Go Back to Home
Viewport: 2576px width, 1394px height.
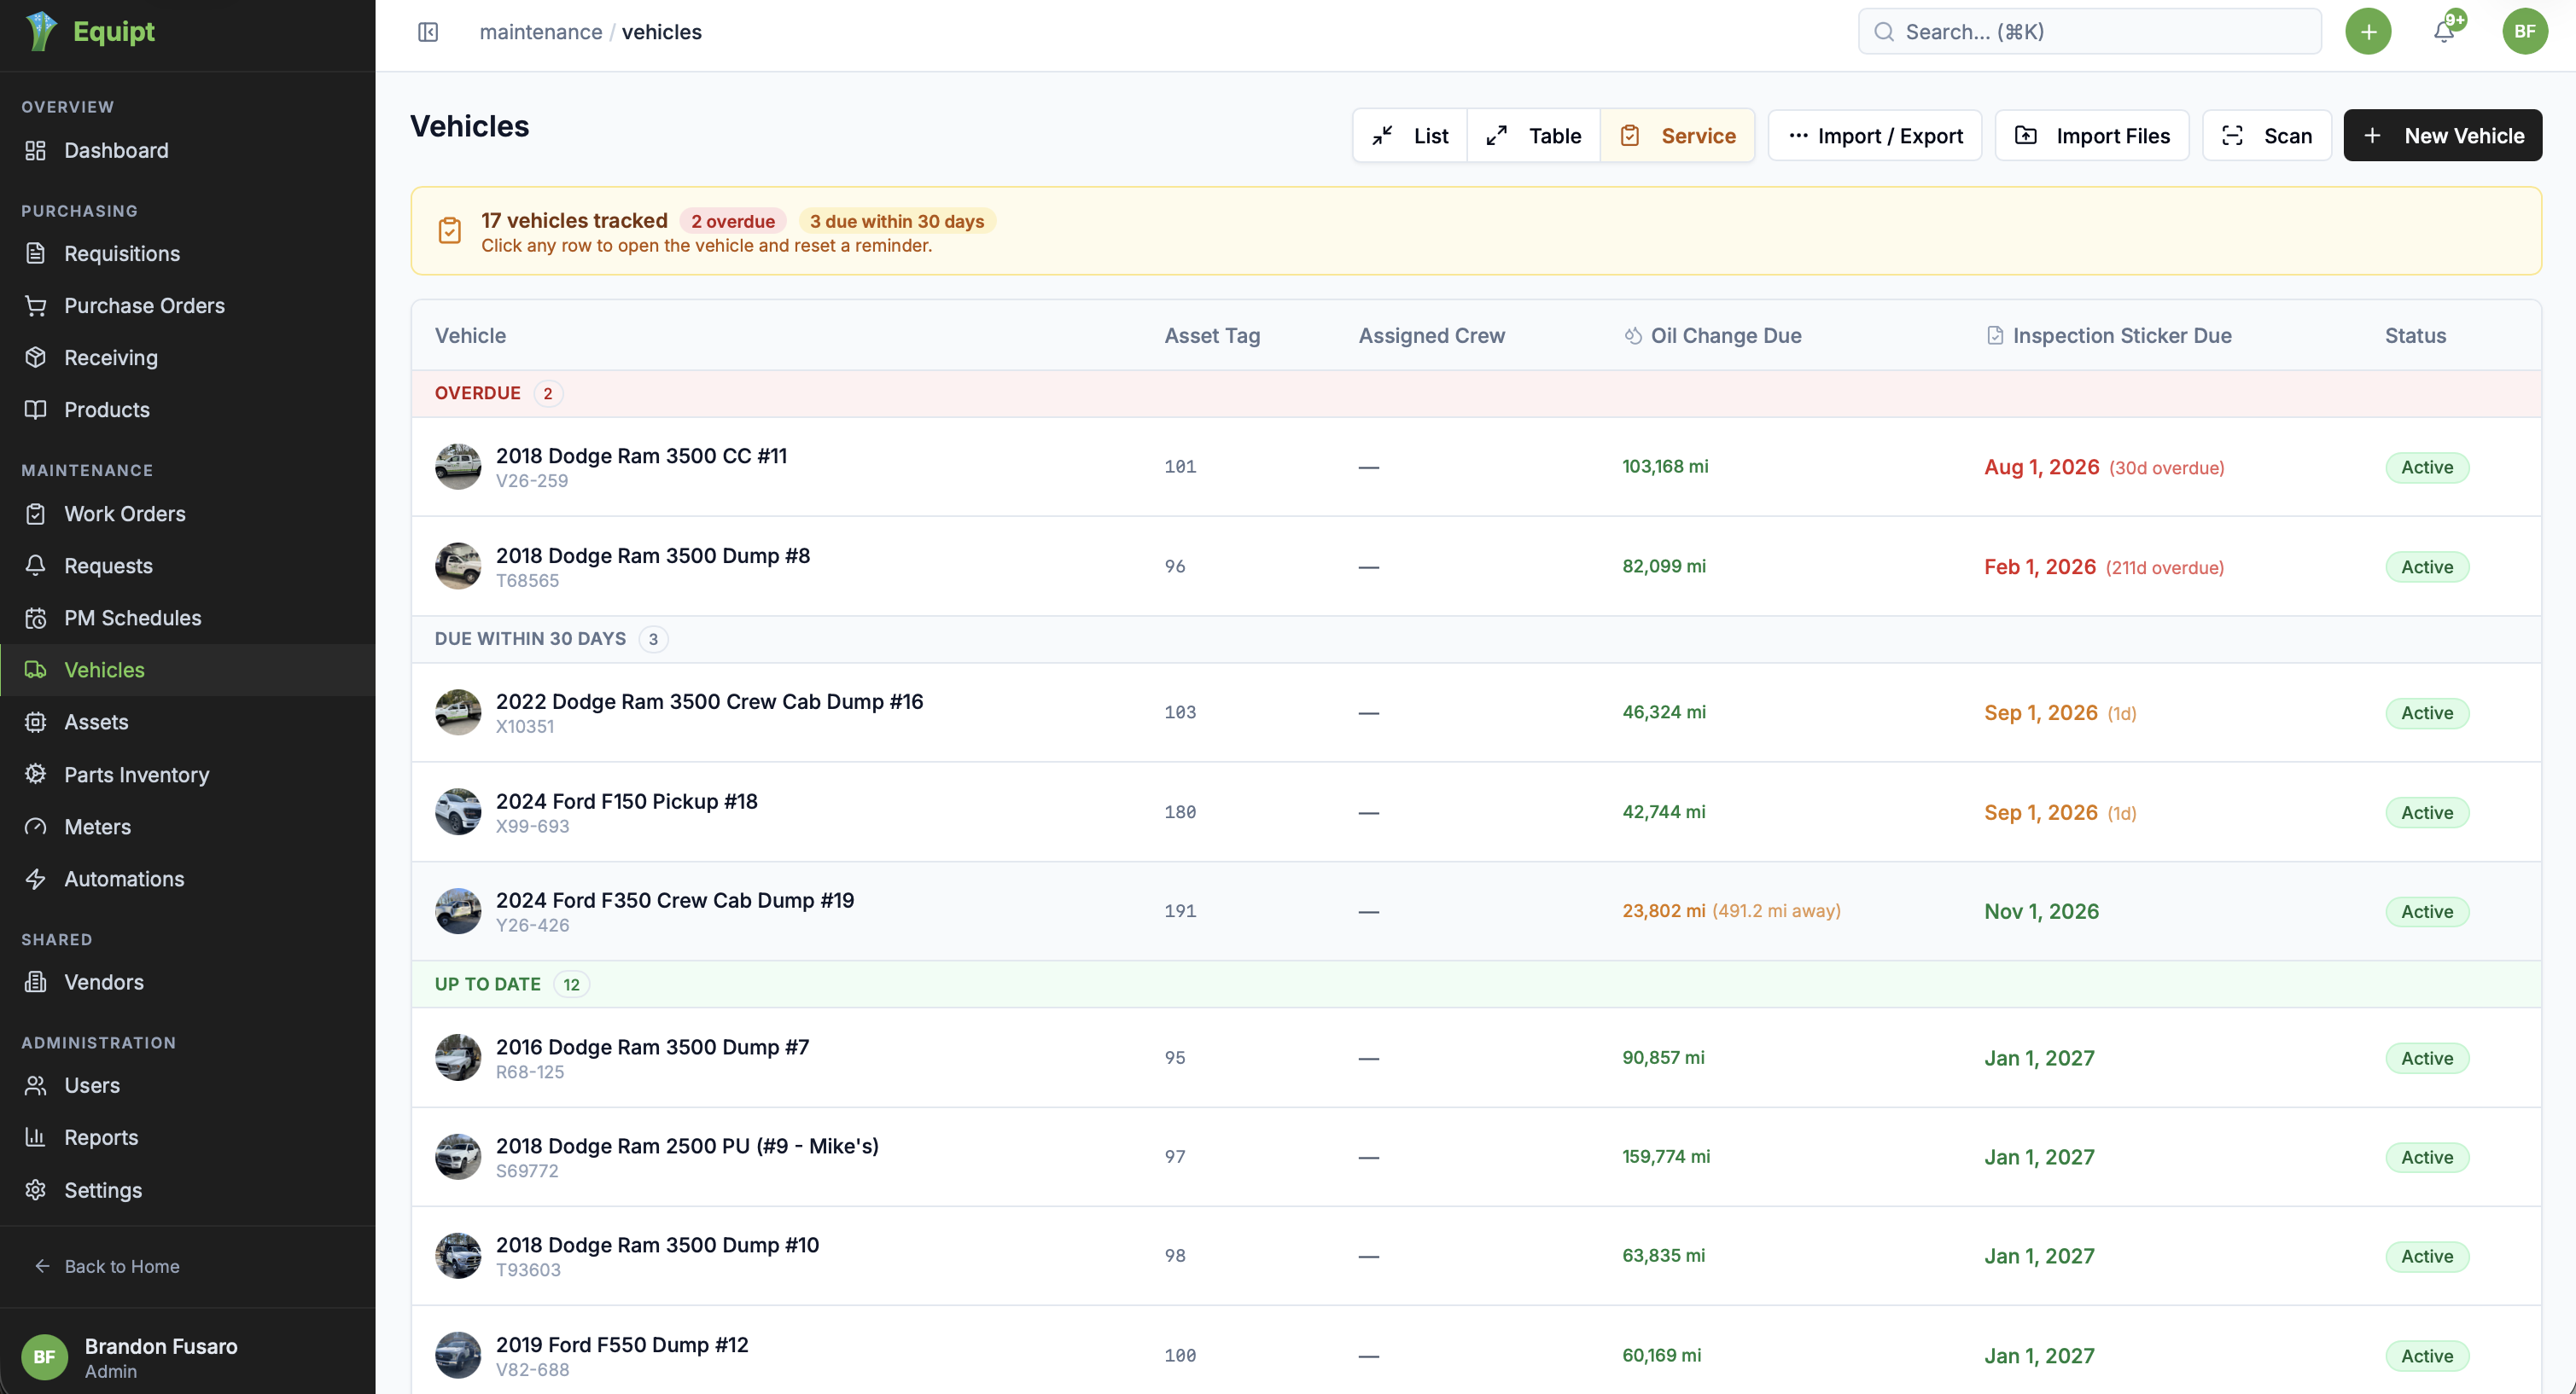coord(107,1266)
